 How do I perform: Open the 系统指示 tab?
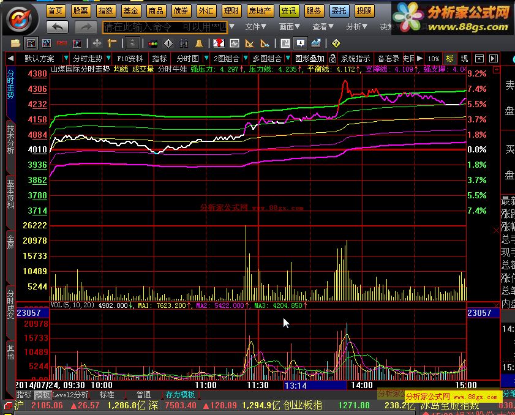click(355, 58)
